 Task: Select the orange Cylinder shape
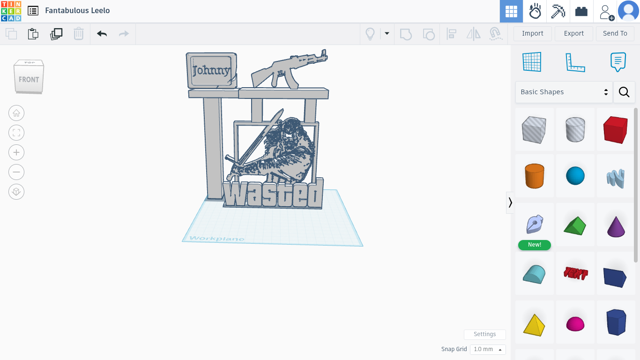534,176
